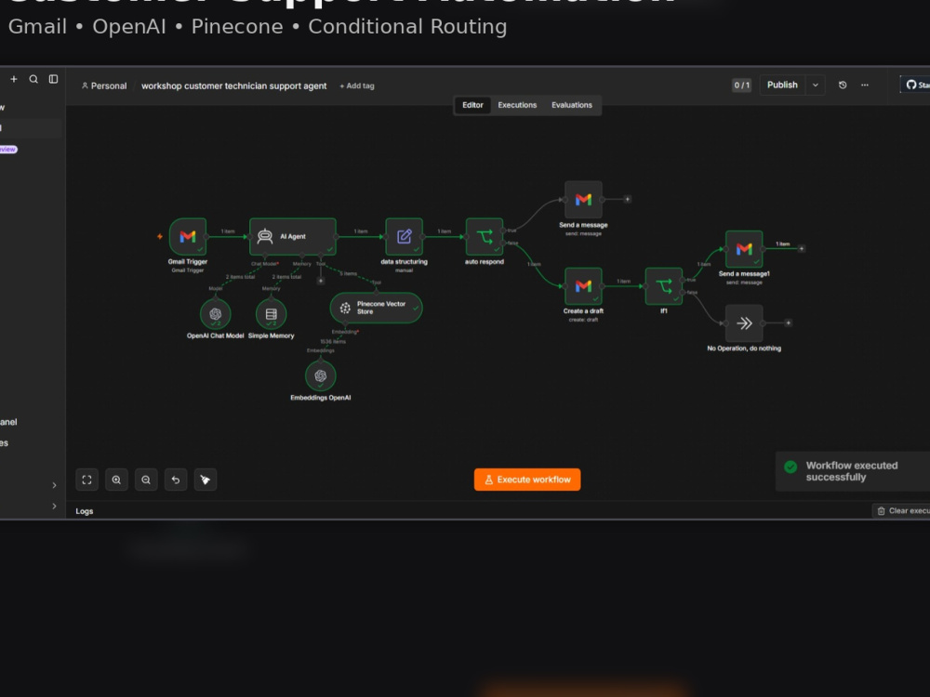Open the Gmail Trigger node

tap(188, 236)
